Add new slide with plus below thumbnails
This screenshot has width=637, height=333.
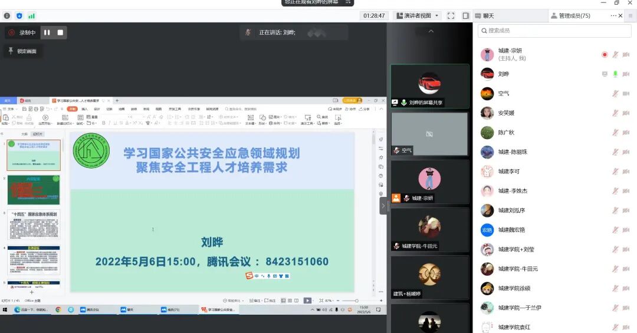pyautogui.click(x=32, y=292)
